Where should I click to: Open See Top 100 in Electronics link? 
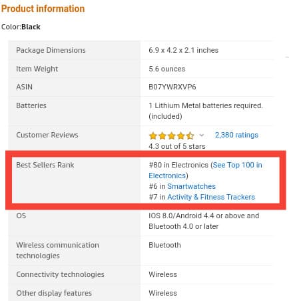pyautogui.click(x=205, y=170)
